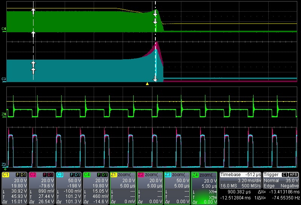Select the Z3 zoom trace marker
301x205 pixels.
[4, 165]
